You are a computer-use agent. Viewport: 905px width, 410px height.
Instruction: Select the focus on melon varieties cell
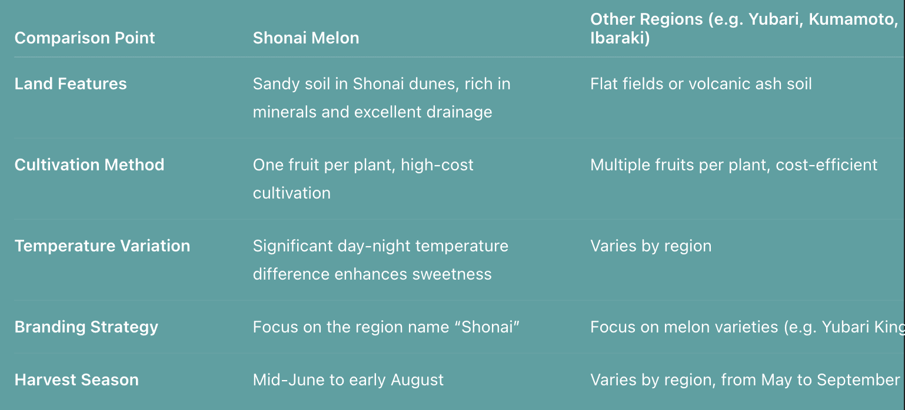coord(747,327)
